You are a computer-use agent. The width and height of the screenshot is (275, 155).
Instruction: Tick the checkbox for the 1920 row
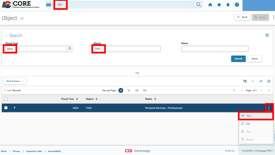tap(6, 108)
